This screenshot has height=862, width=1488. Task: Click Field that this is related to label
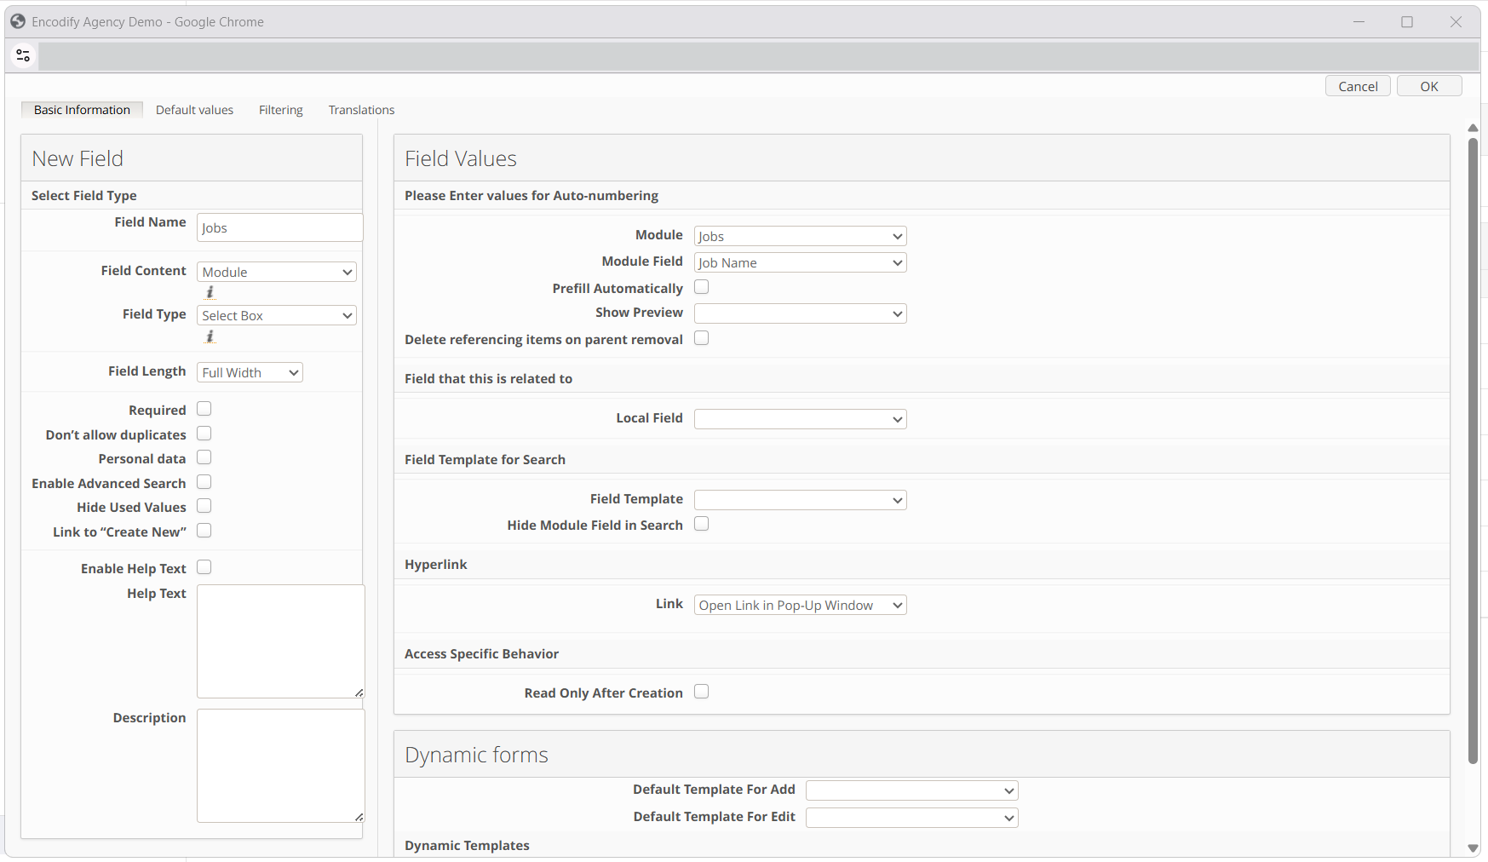(x=488, y=378)
